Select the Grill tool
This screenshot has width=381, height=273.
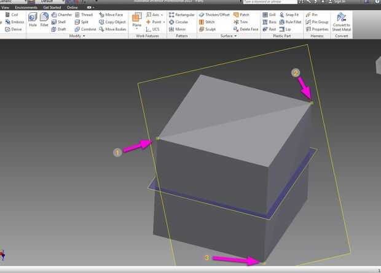(x=269, y=15)
